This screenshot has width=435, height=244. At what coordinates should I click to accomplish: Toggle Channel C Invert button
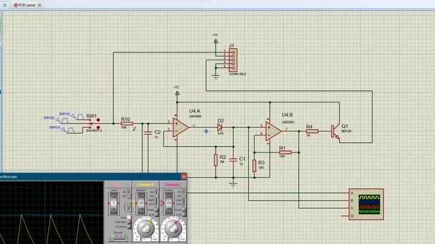[184, 210]
